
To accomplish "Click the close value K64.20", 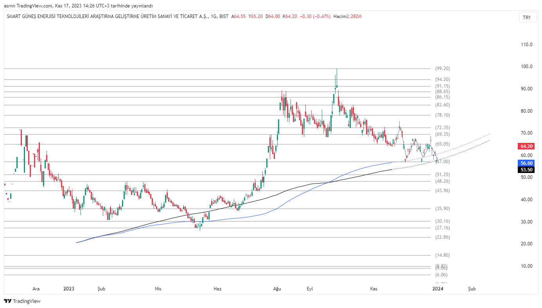I will (290, 16).
